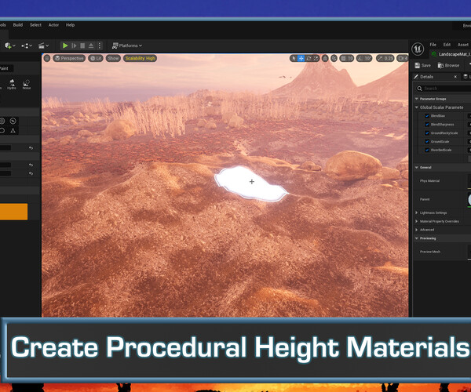Reset first brush setting with arrow icon

[31, 148]
